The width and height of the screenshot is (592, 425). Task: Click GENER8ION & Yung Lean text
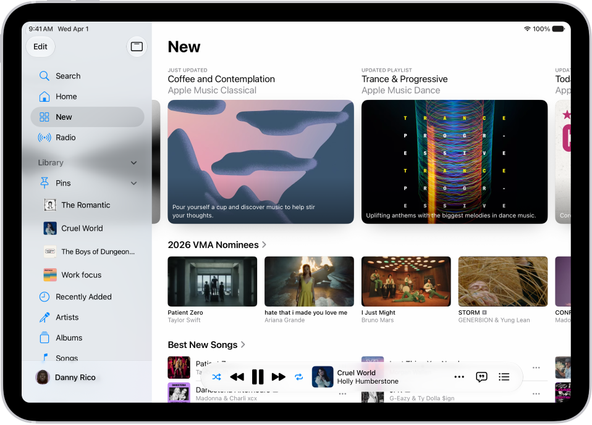(494, 320)
